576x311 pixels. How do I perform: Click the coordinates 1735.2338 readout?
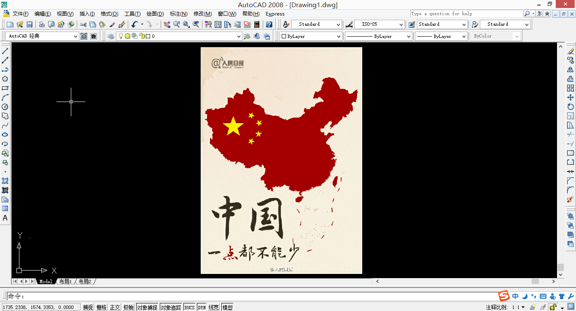pos(41,307)
